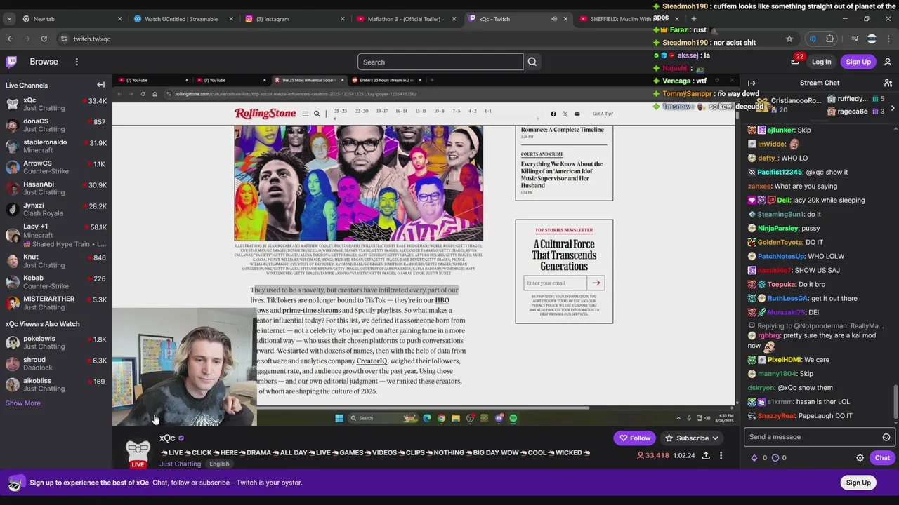The width and height of the screenshot is (899, 505).
Task: Expand Show More channels list
Action: coord(23,403)
